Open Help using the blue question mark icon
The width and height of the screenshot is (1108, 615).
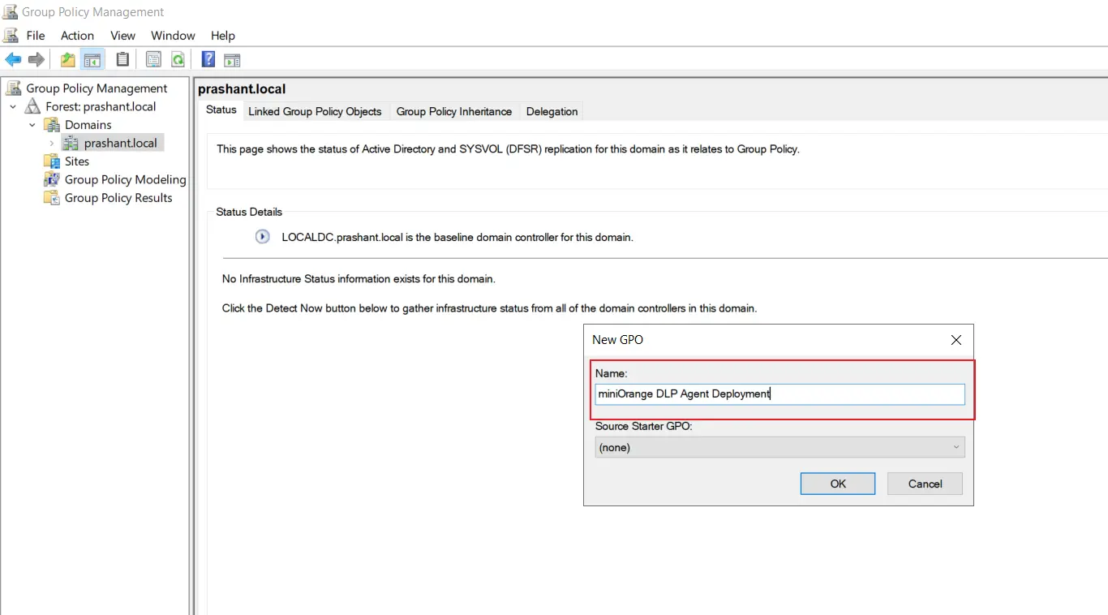pos(208,58)
